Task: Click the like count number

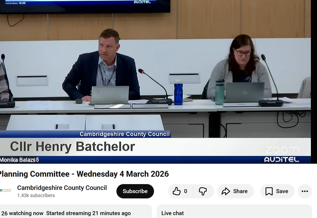Action: point(185,191)
